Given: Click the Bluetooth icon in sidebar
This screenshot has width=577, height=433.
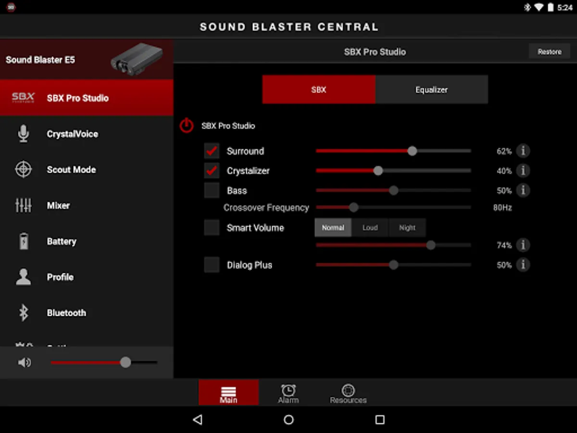Looking at the screenshot, I should pyautogui.click(x=23, y=313).
